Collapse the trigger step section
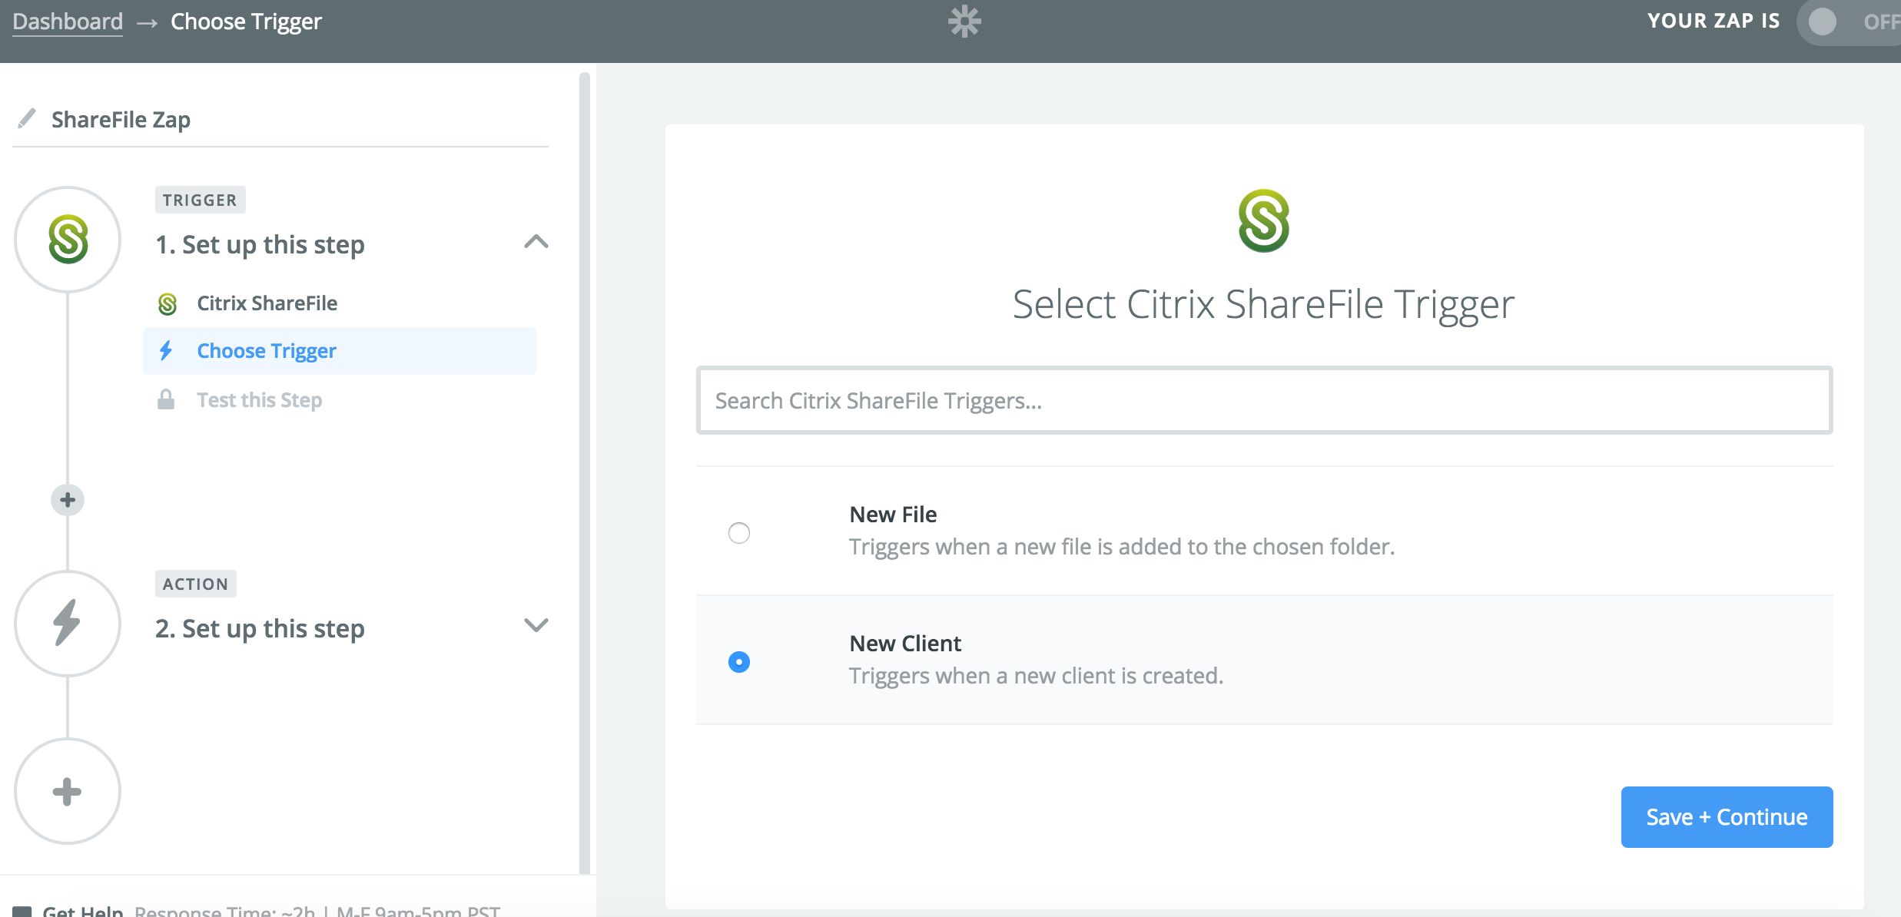The image size is (1901, 917). (536, 242)
